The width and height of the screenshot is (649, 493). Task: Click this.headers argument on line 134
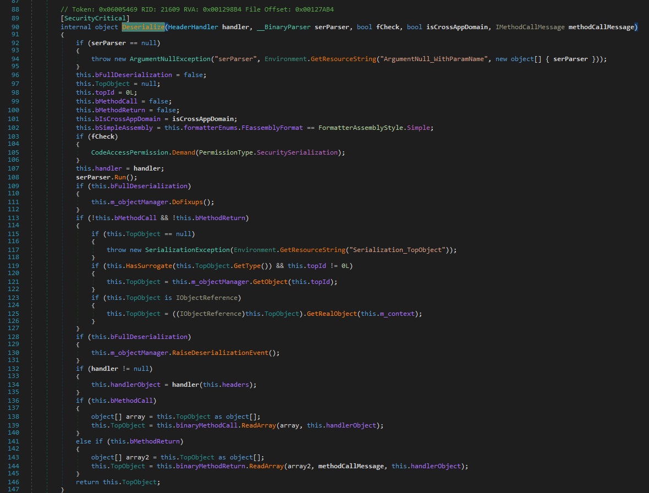(x=226, y=385)
